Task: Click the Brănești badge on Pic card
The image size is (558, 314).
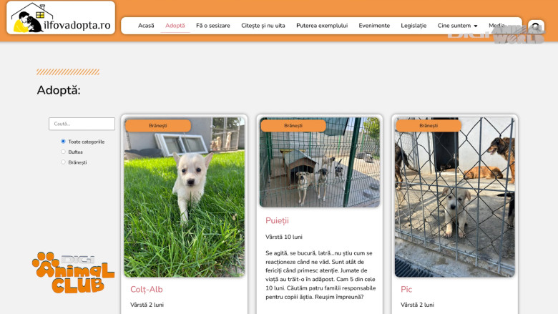Action: [429, 126]
